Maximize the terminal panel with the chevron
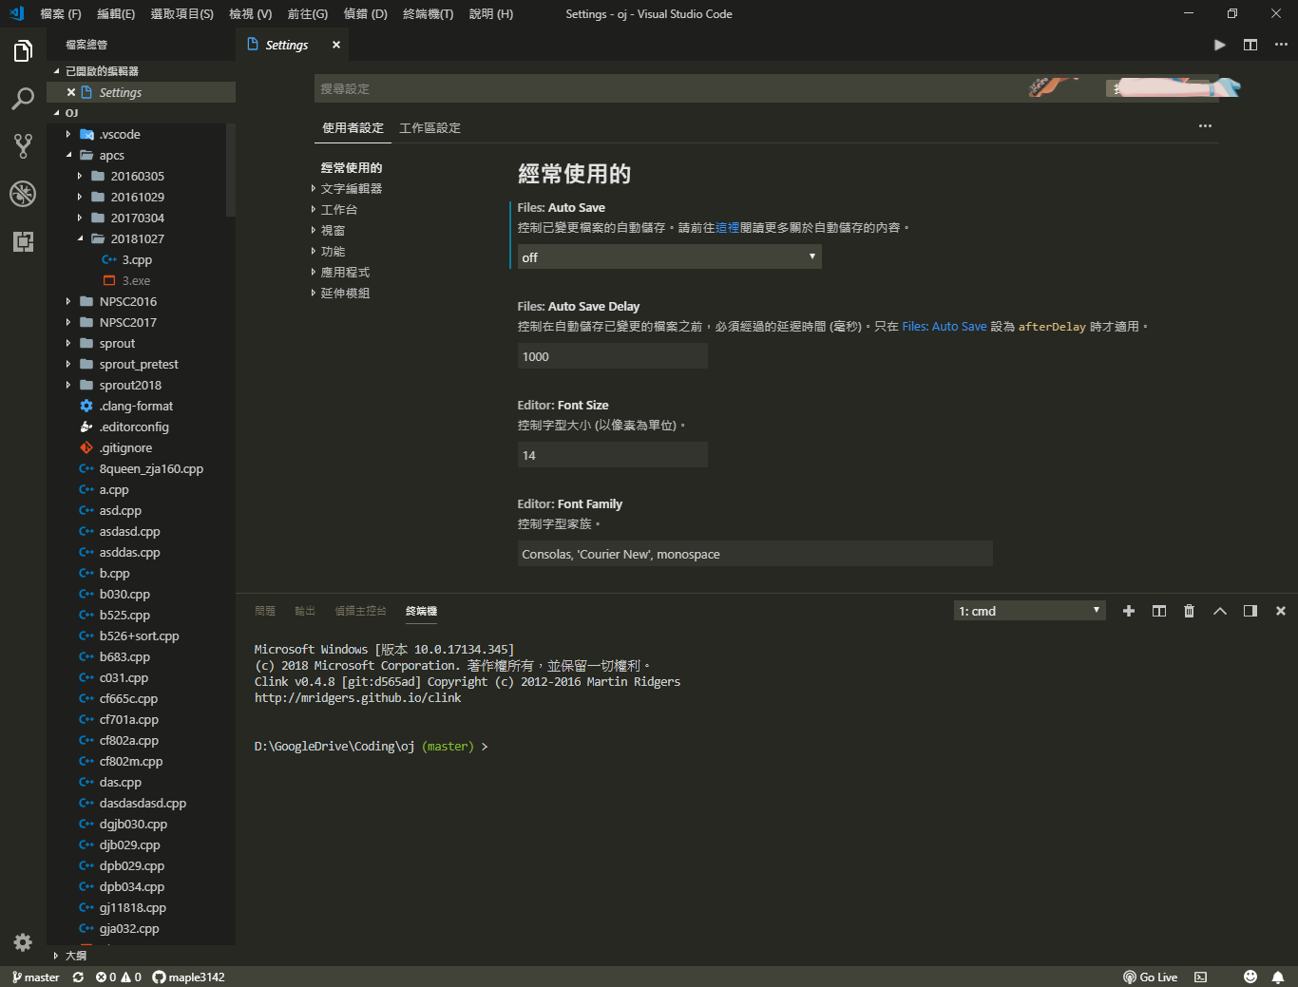Image resolution: width=1298 pixels, height=987 pixels. point(1219,611)
